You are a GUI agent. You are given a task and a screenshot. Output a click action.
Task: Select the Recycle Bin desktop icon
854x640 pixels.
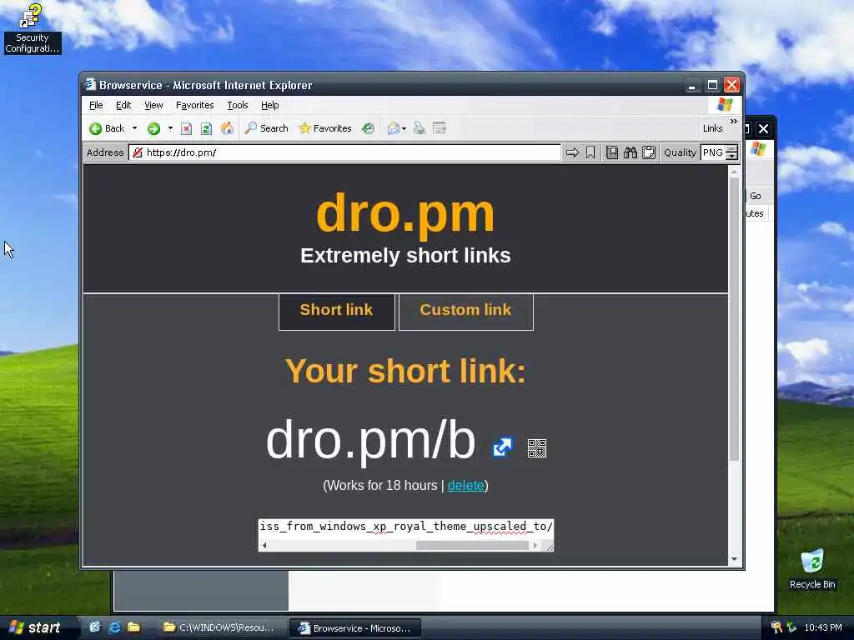click(812, 569)
